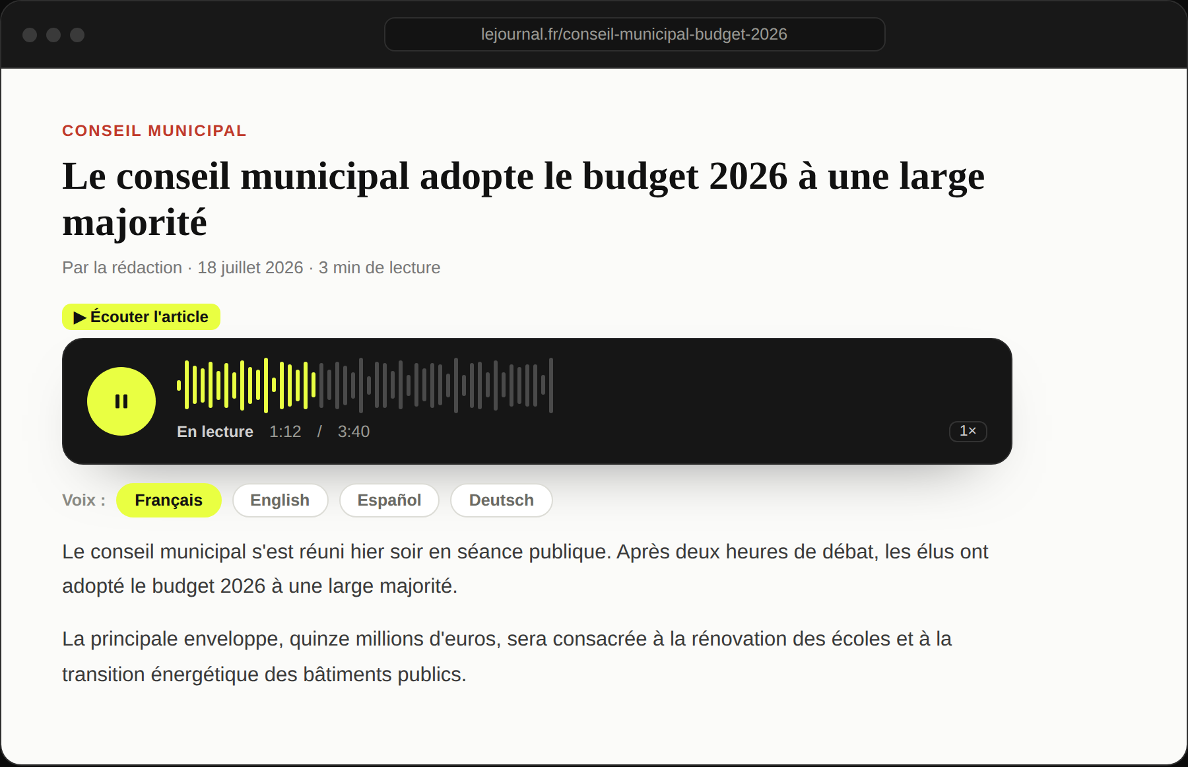The width and height of the screenshot is (1188, 767).
Task: Switch the voice to English
Action: pos(280,500)
